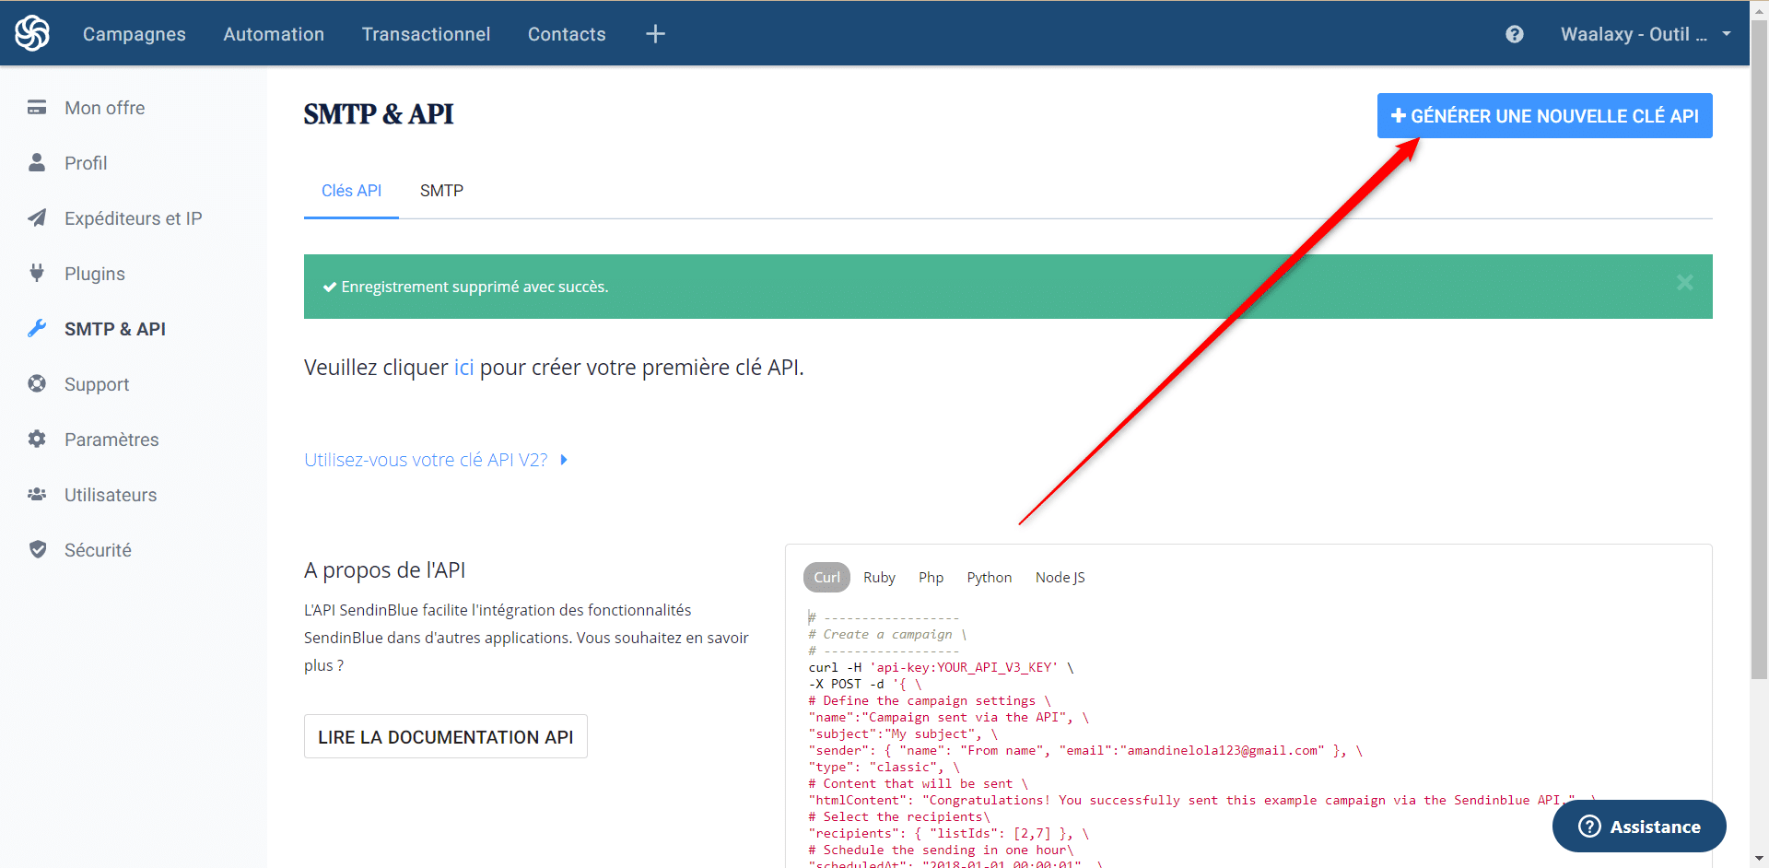Image resolution: width=1769 pixels, height=868 pixels.
Task: Open the help question mark icon
Action: (1515, 34)
